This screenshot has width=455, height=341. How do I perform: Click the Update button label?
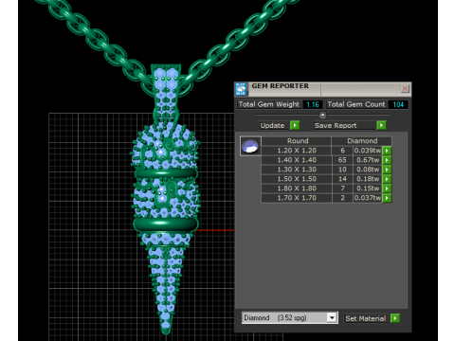pyautogui.click(x=272, y=125)
